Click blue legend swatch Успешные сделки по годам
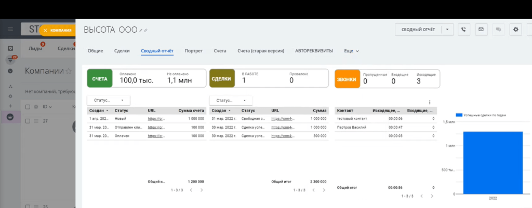Viewport: 532px width, 208px height. 459,115
